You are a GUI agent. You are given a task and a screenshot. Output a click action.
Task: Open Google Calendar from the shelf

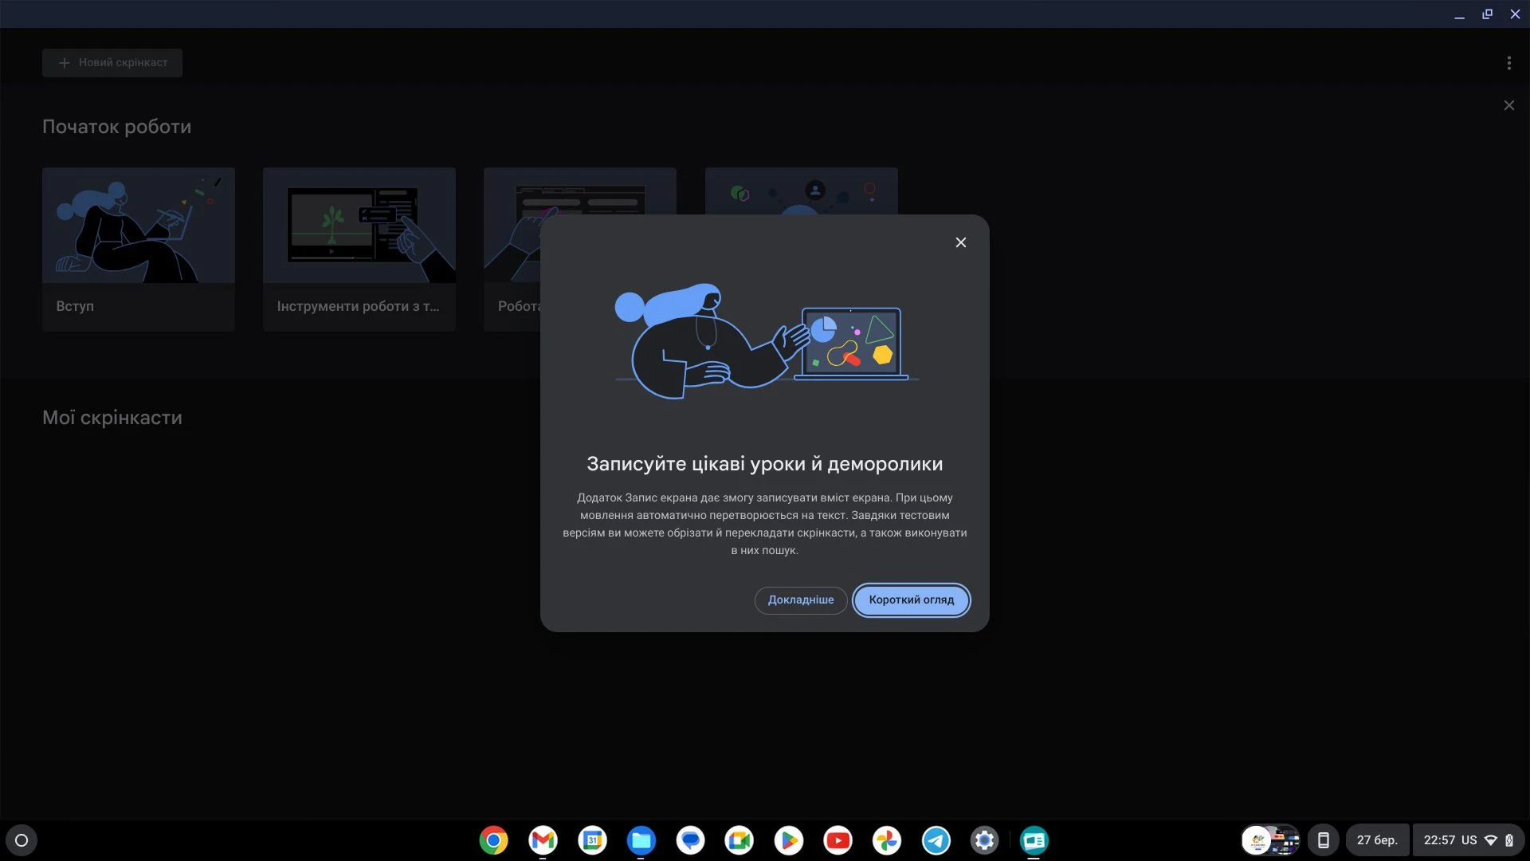click(592, 840)
